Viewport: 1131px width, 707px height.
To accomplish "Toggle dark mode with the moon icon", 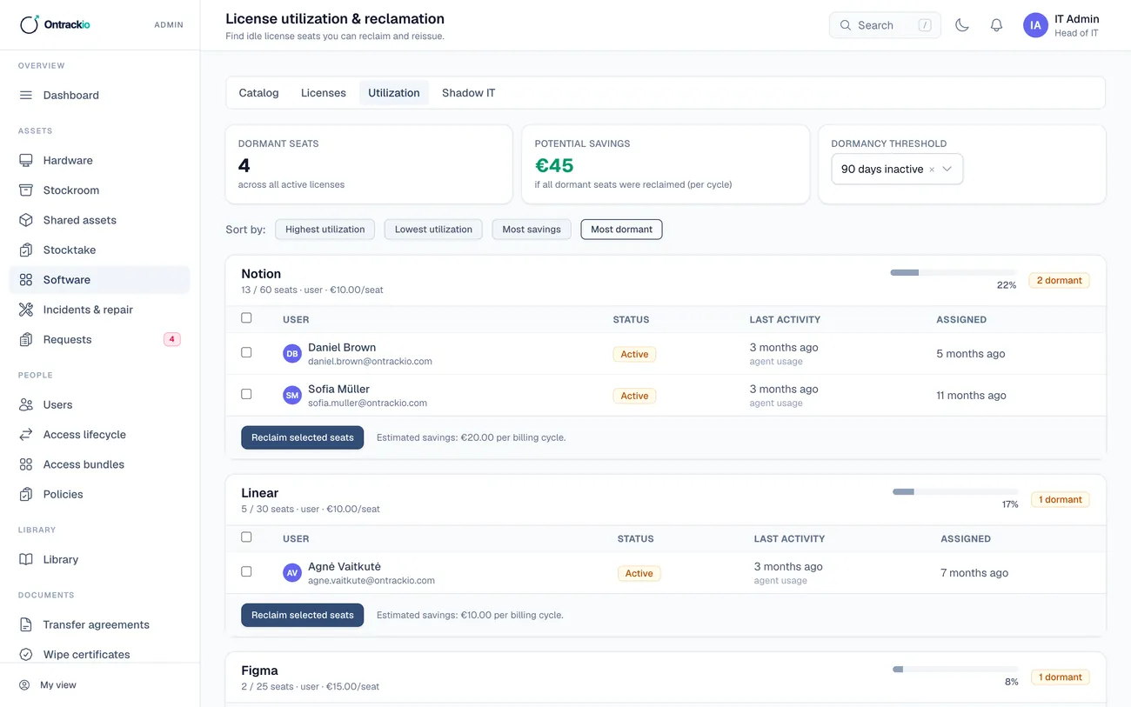I will click(x=962, y=25).
